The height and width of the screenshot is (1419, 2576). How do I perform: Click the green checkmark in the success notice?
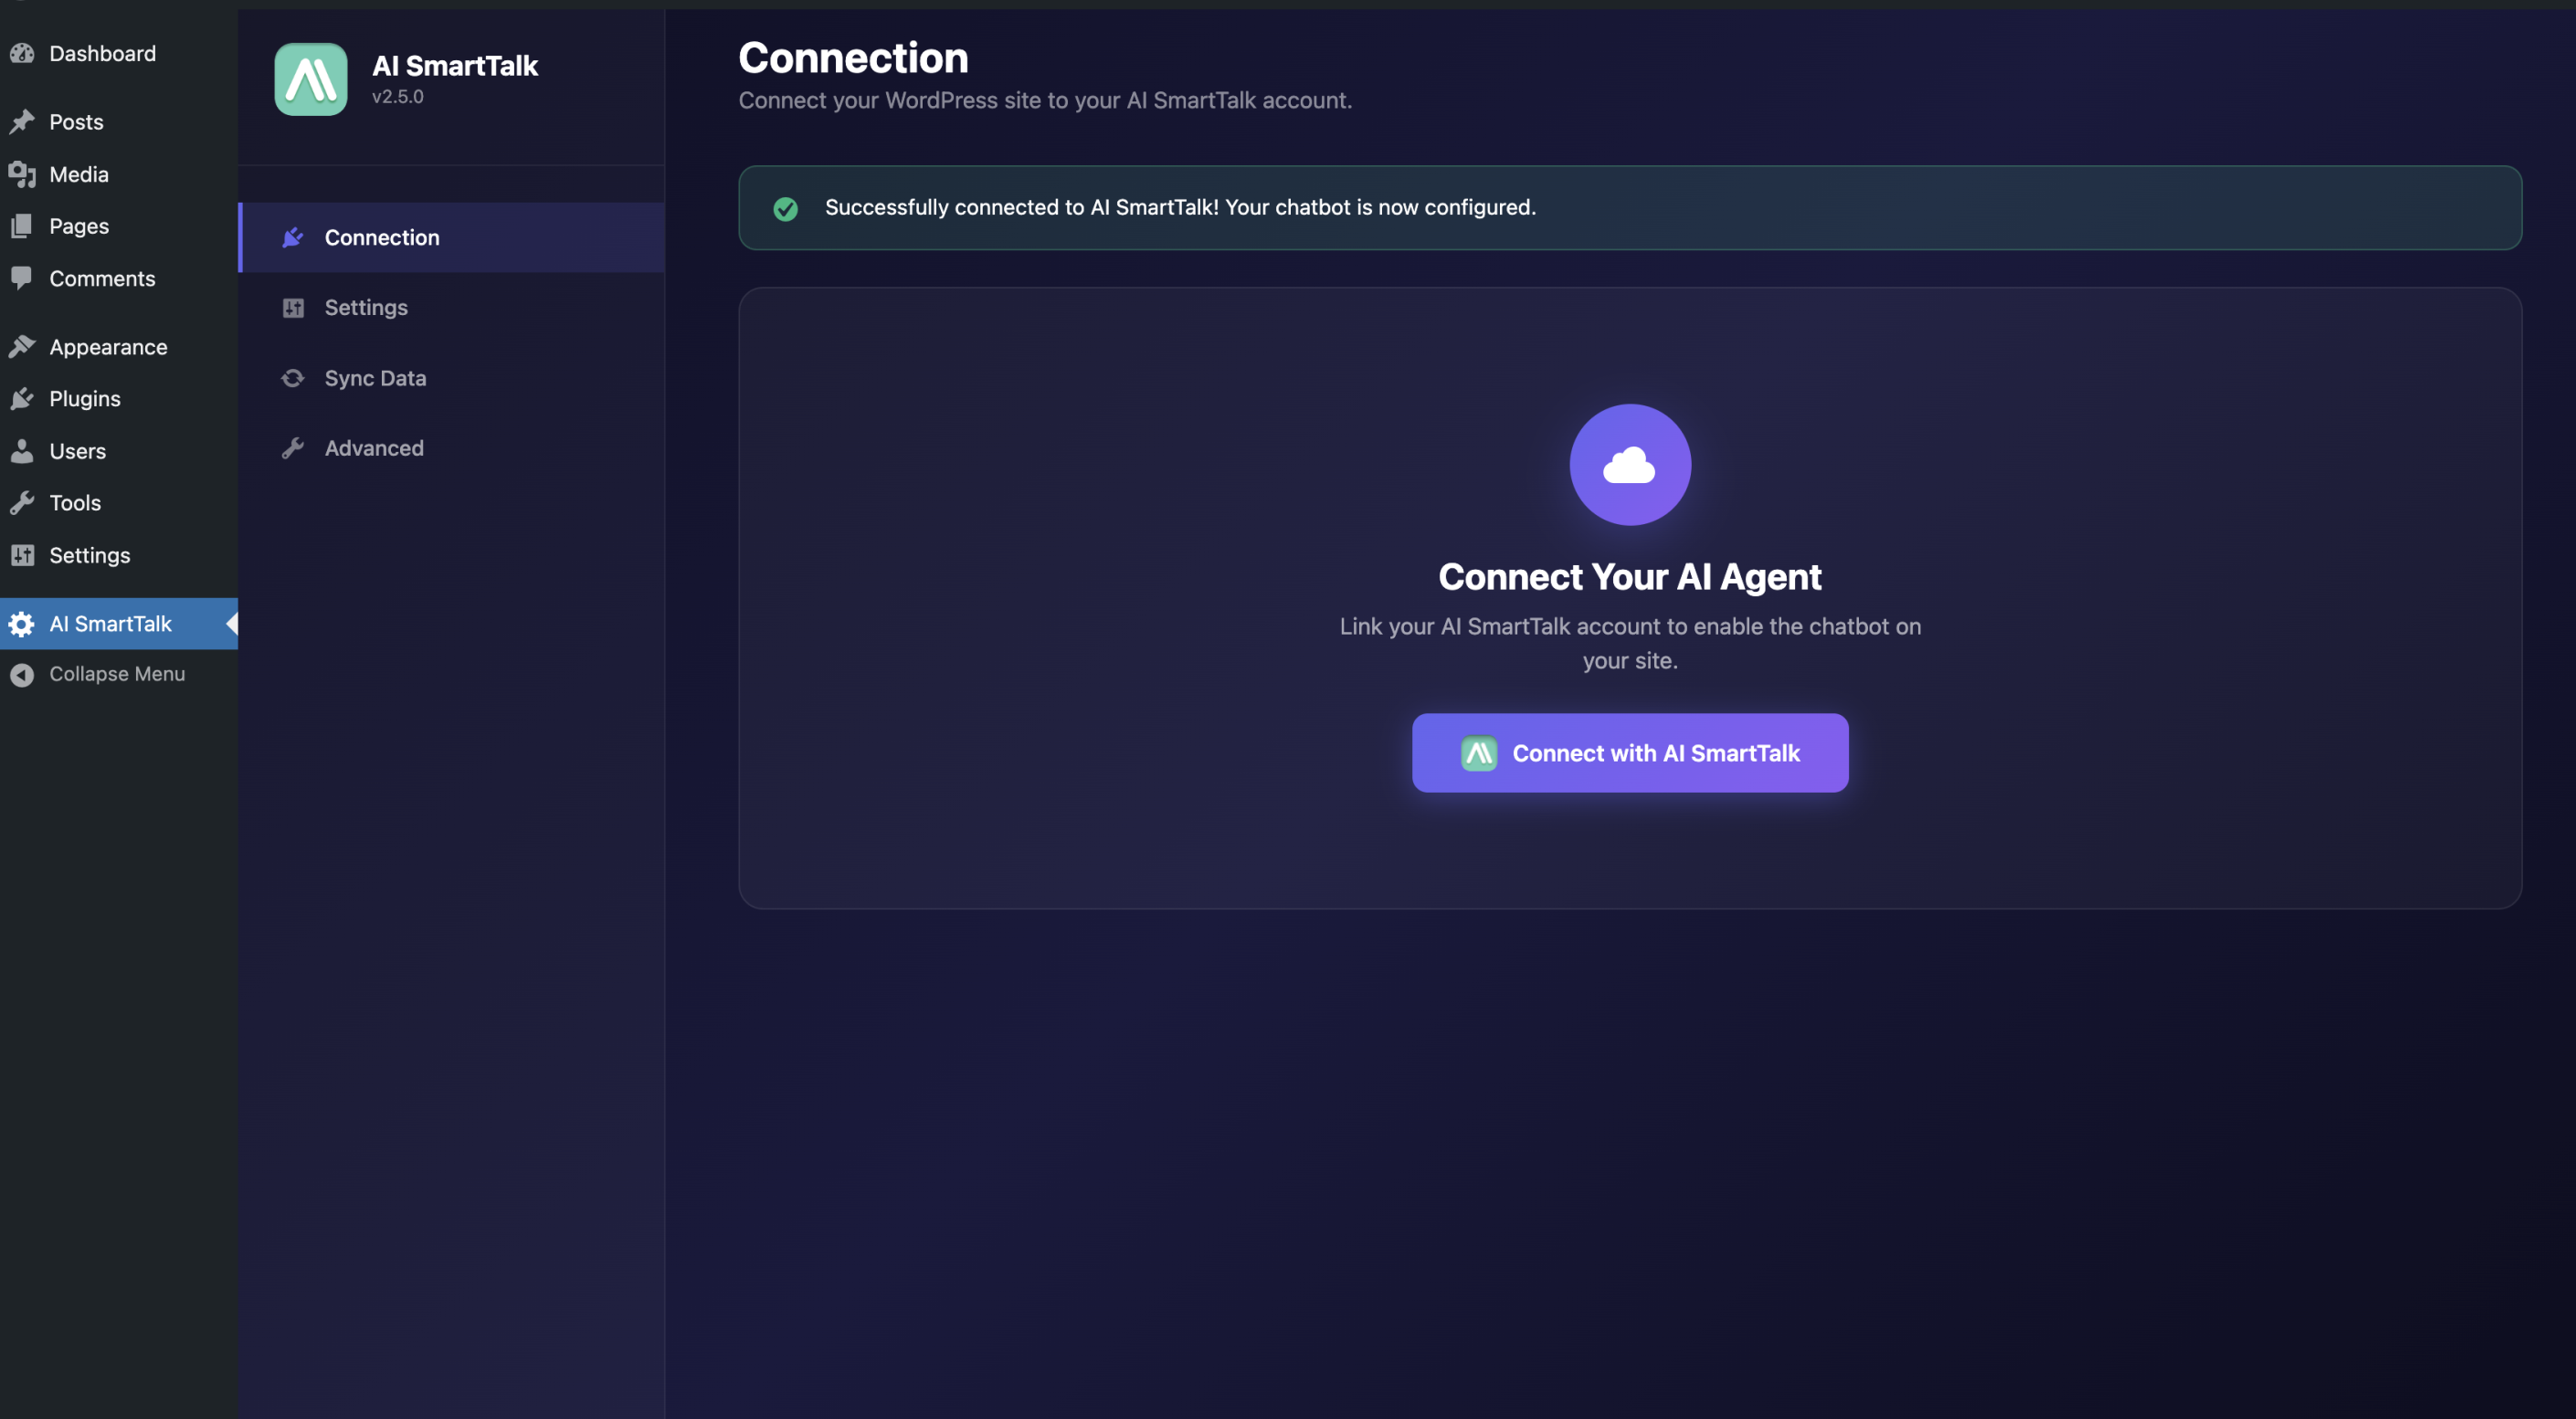tap(786, 209)
